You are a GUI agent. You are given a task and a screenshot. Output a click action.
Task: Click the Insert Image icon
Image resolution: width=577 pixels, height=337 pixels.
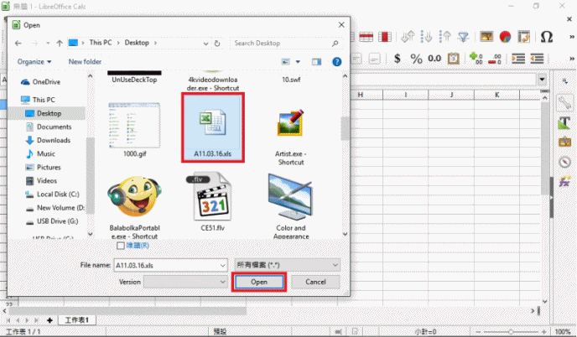point(486,37)
